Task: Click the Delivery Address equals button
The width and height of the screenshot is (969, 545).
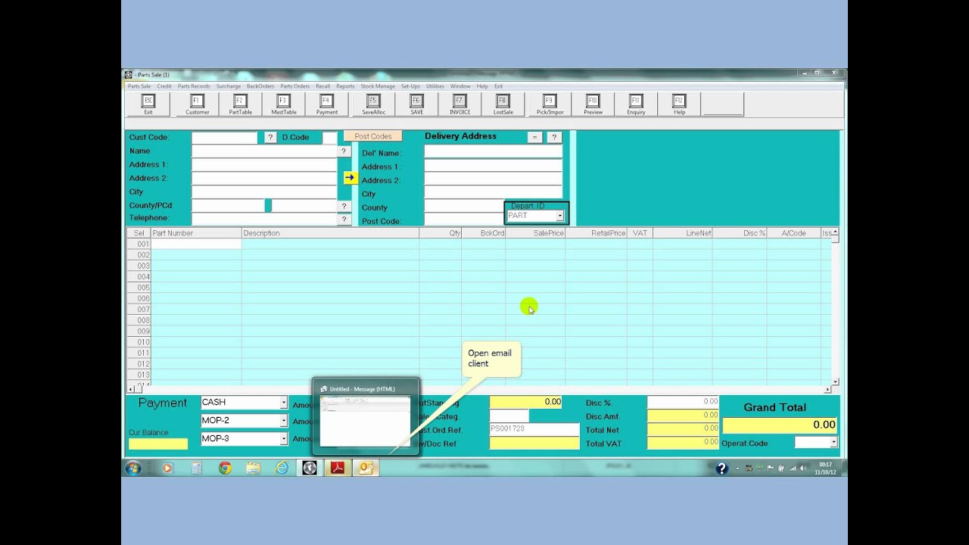Action: tap(534, 137)
